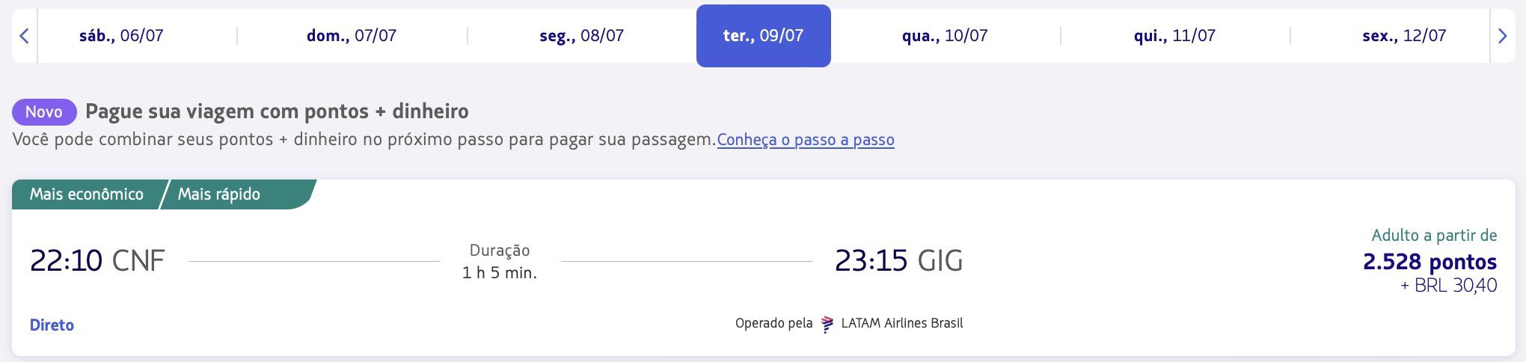Screen dimensions: 1526x362
Task: Click the 23:15 GIG arrival time
Action: [x=898, y=261]
